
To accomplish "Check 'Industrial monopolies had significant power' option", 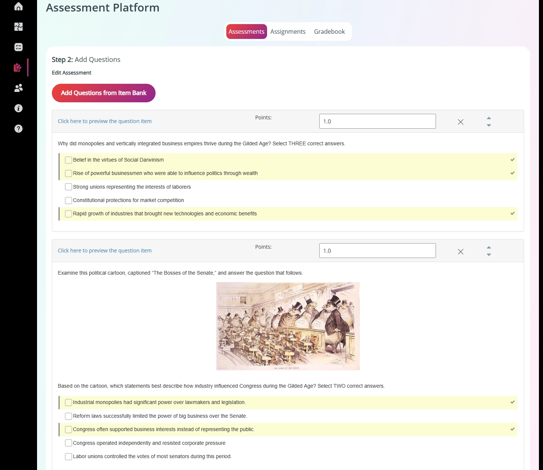I will click(x=69, y=403).
